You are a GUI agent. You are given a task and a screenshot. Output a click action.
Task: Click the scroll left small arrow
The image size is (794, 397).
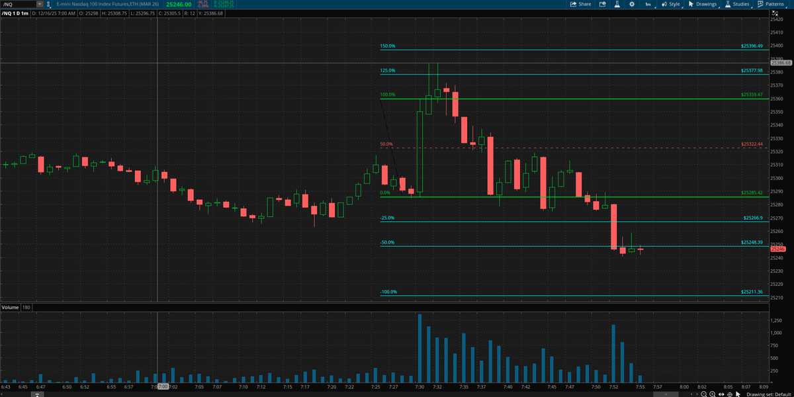coord(691,394)
